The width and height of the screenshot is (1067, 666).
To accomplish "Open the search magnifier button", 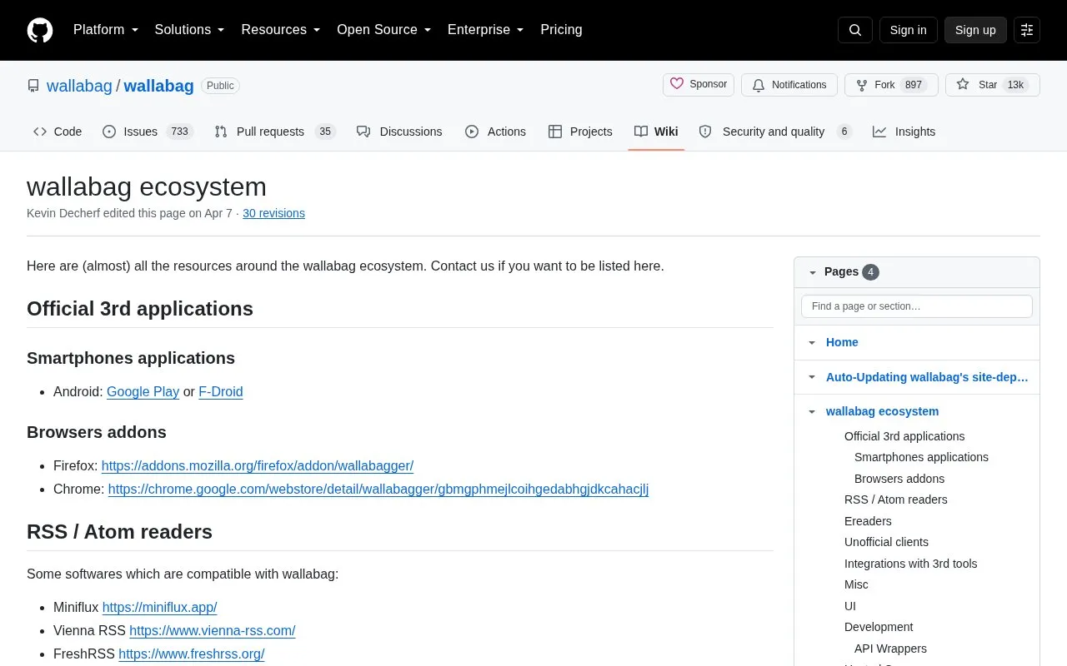I will [x=855, y=30].
